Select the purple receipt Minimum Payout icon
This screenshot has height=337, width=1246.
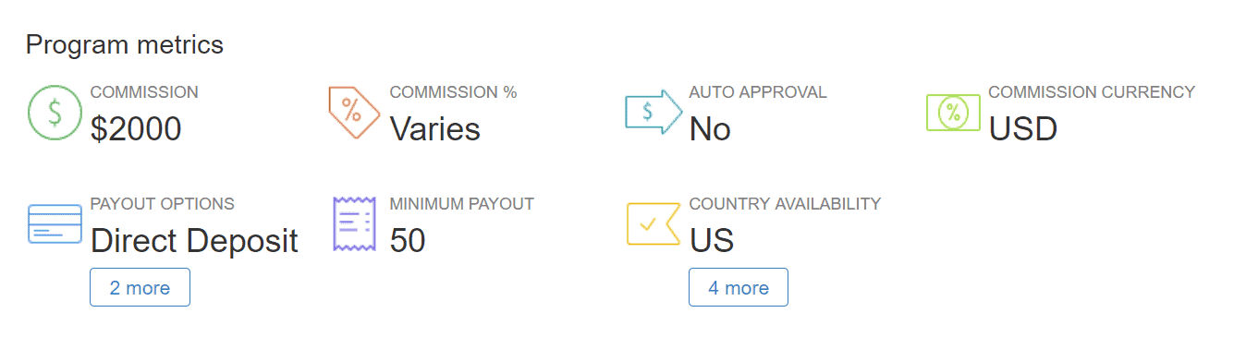tap(354, 223)
